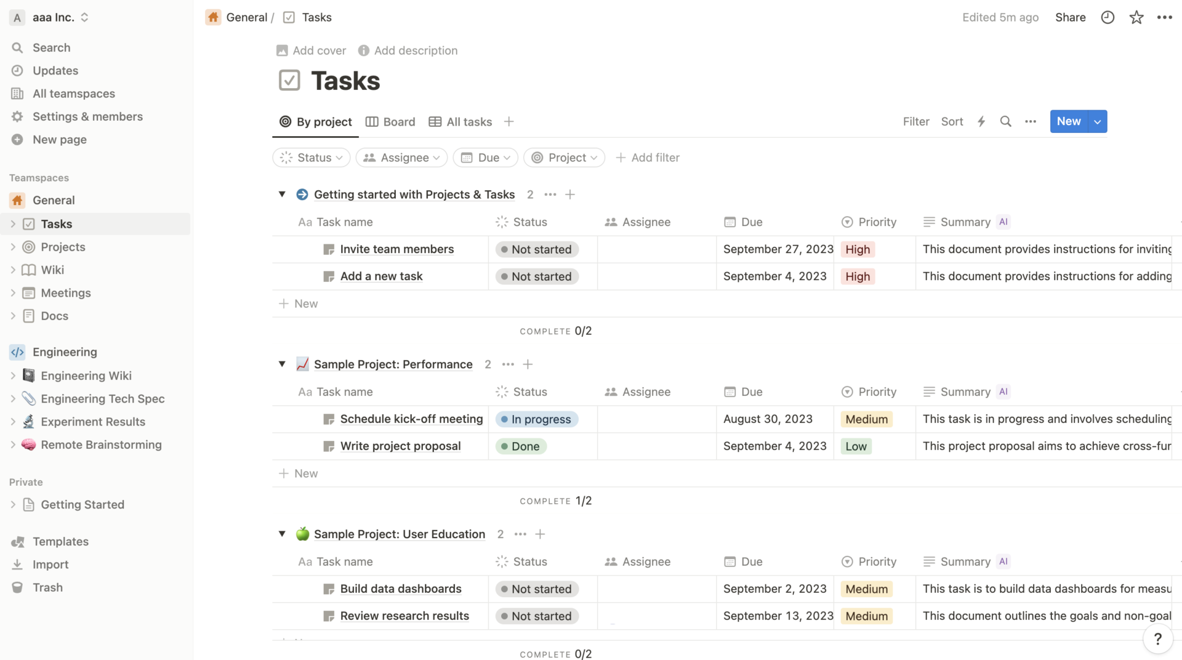The height and width of the screenshot is (660, 1182).
Task: Open the search icon next to Sort
Action: 1005,121
